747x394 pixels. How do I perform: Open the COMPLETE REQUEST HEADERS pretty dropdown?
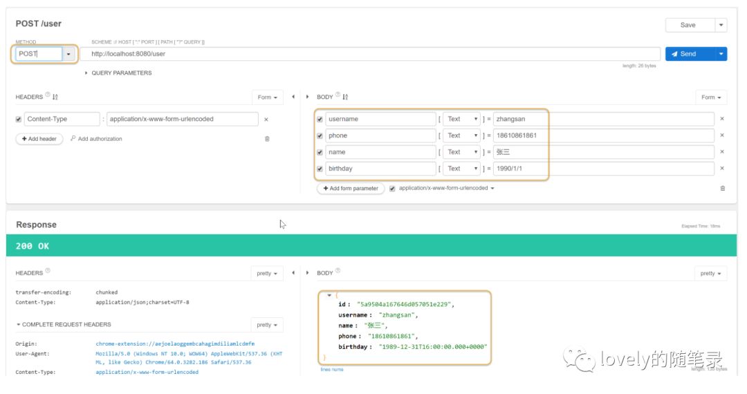(x=267, y=325)
